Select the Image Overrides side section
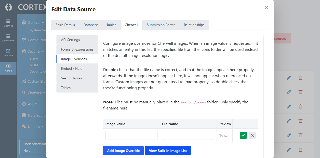This screenshot has height=158, width=320. (x=77, y=59)
